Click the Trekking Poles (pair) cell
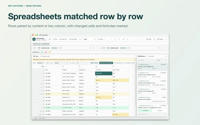Viewport: 200px width, 125px height. point(70,114)
